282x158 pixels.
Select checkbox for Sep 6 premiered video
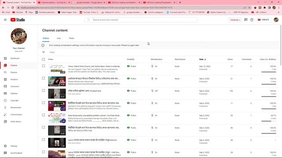[x=44, y=103]
